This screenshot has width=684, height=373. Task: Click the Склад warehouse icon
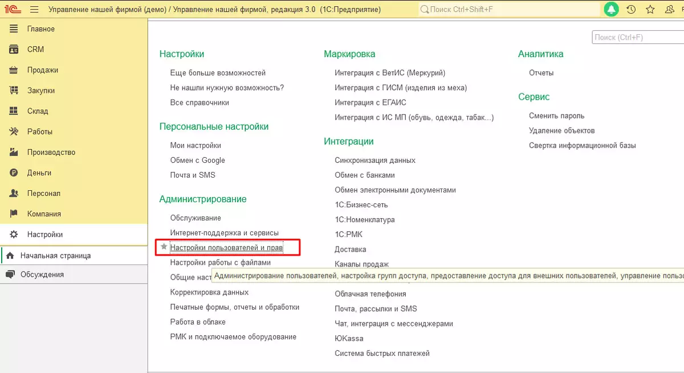(x=14, y=111)
